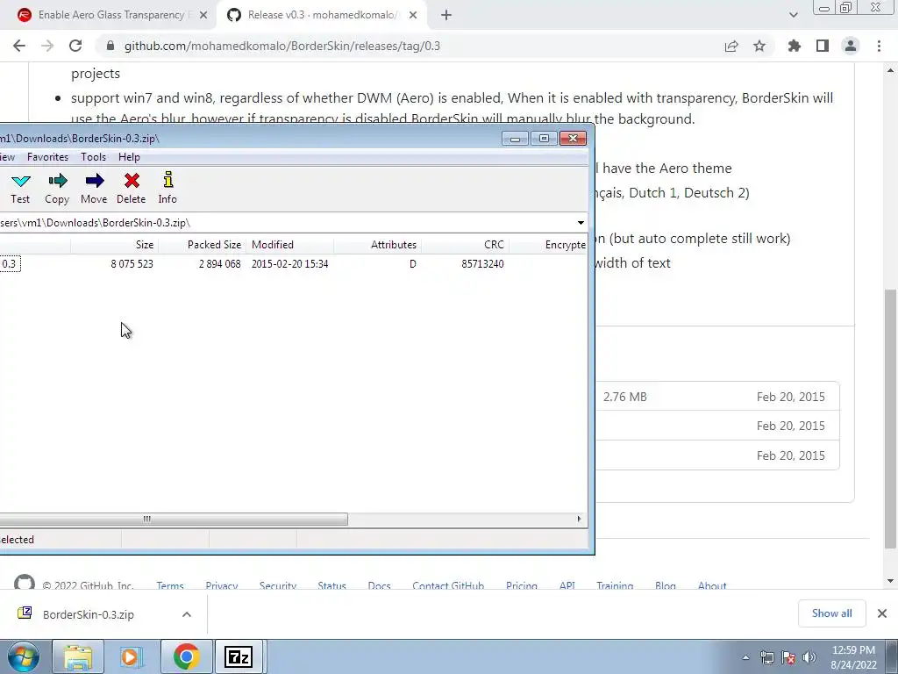Screen dimensions: 898x674
Task: Open the Info toolbar icon in 7-Zip
Action: tap(167, 188)
